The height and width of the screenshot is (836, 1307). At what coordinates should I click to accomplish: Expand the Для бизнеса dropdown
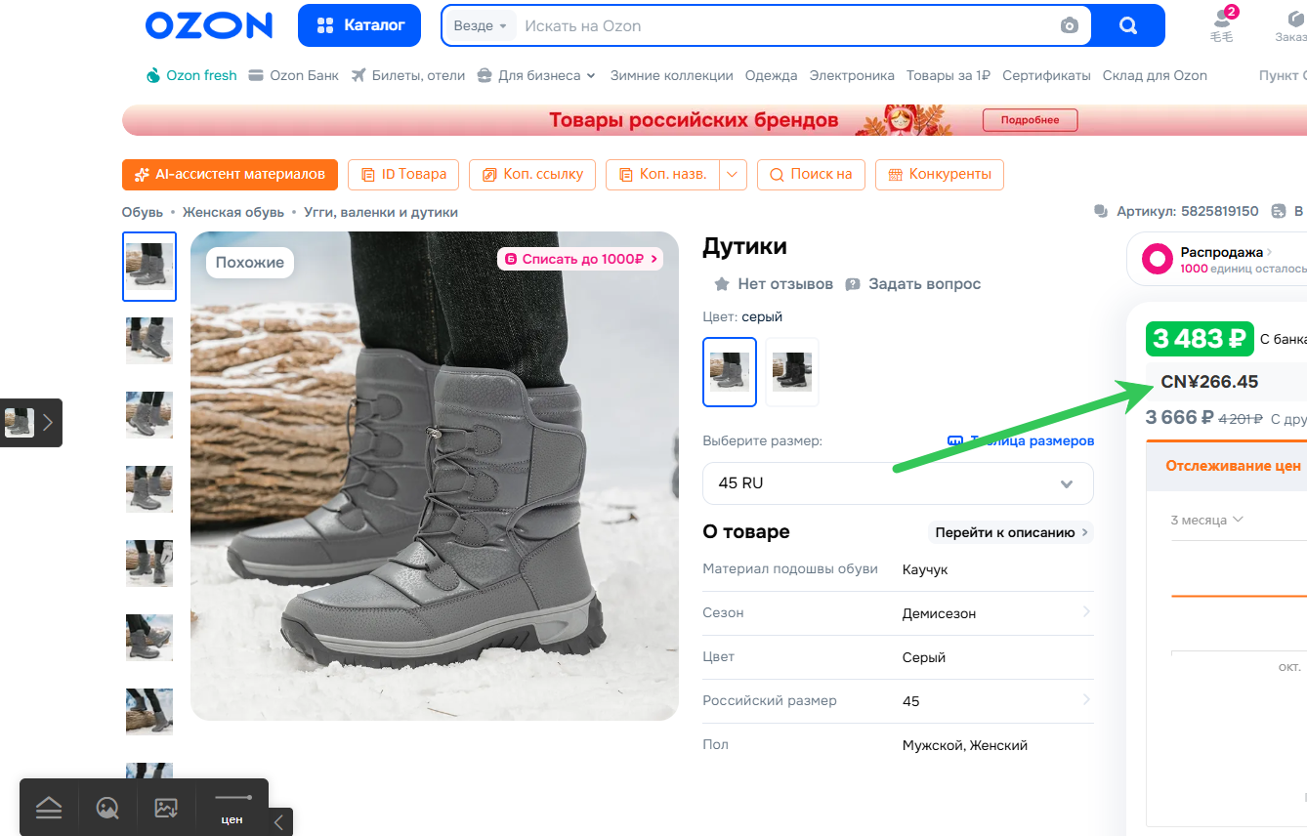click(x=536, y=75)
